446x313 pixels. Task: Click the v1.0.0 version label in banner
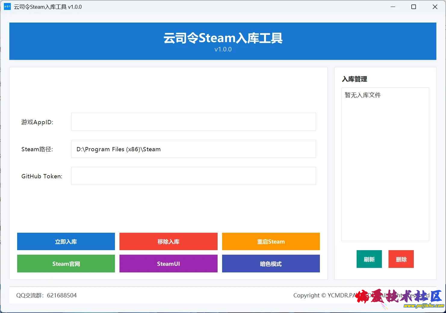[x=223, y=49]
